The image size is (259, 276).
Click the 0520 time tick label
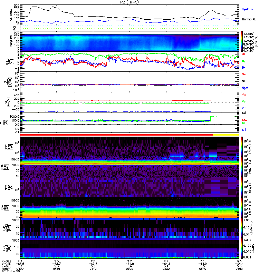pos(166,269)
